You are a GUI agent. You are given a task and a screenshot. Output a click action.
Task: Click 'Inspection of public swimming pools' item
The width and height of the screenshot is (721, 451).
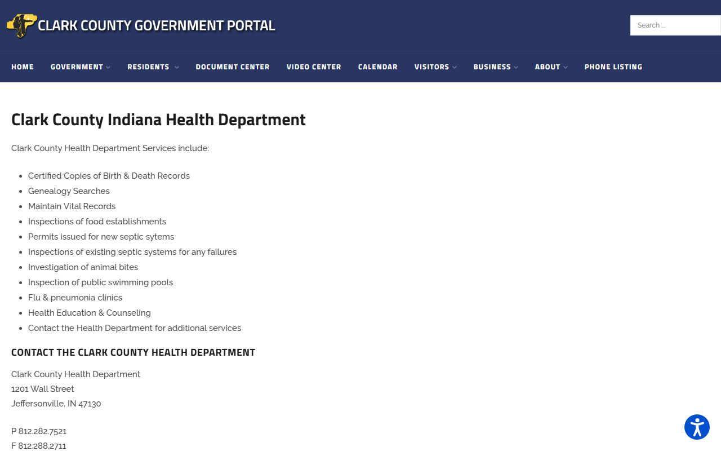tap(100, 282)
